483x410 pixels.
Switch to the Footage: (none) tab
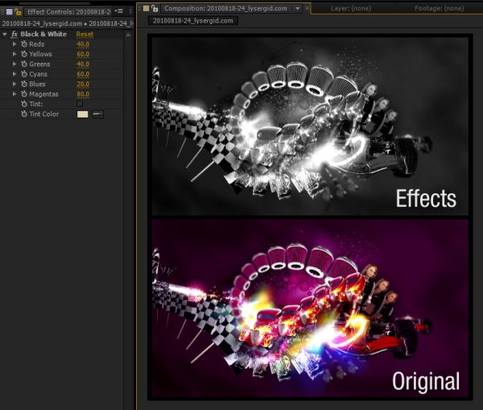(x=439, y=8)
